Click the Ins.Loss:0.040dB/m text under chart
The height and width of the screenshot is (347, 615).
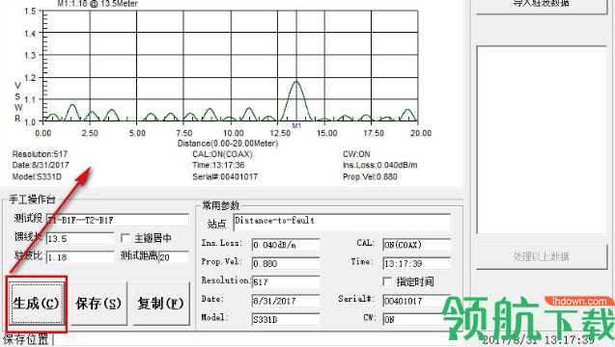380,165
